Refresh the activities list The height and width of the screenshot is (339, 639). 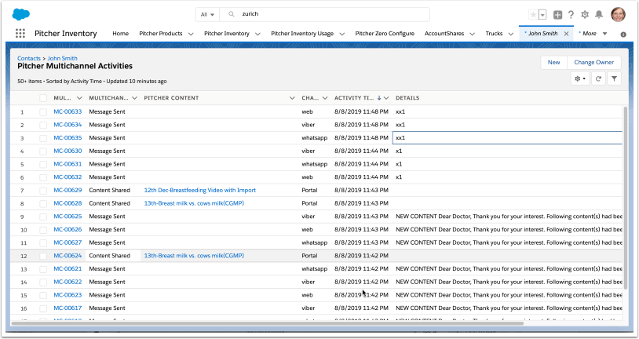(598, 78)
